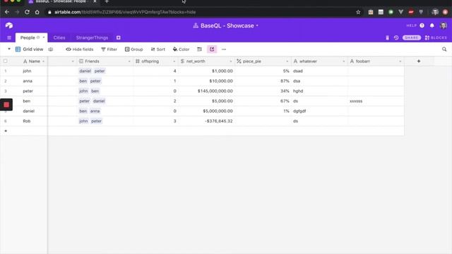The width and height of the screenshot is (452, 254).
Task: Open the Color menu
Action: click(x=181, y=49)
